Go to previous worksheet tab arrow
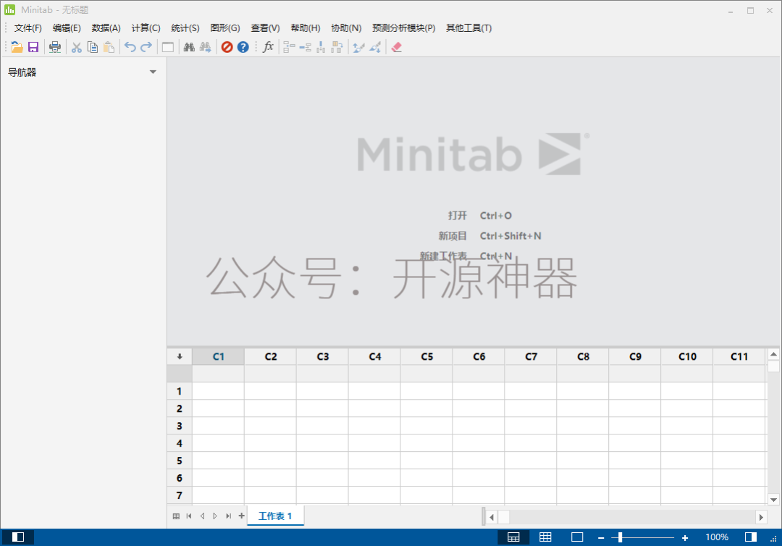 pyautogui.click(x=202, y=516)
